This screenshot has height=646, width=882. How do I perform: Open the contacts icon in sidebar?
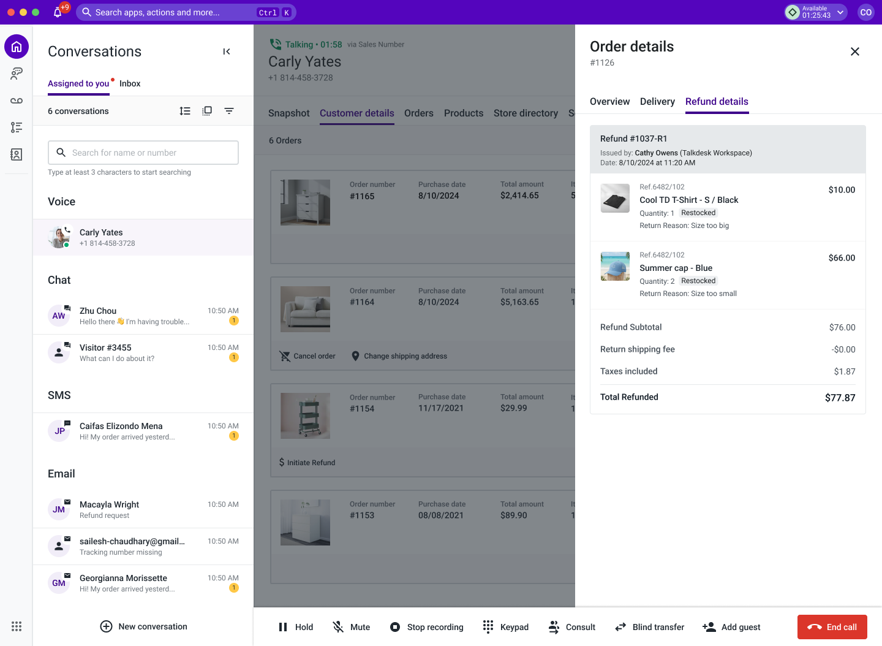(17, 154)
